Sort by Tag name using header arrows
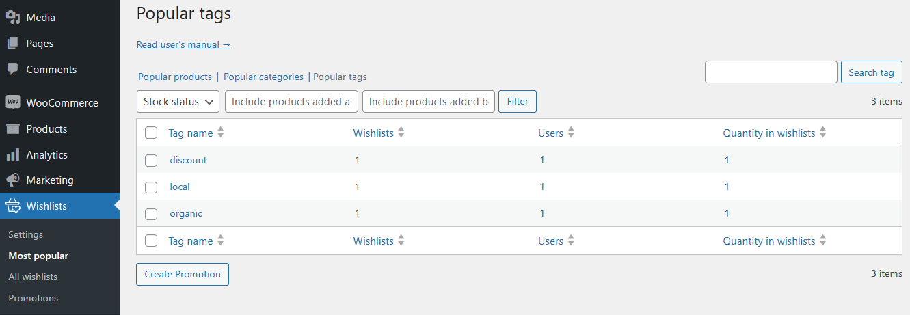This screenshot has height=315, width=910. click(220, 133)
